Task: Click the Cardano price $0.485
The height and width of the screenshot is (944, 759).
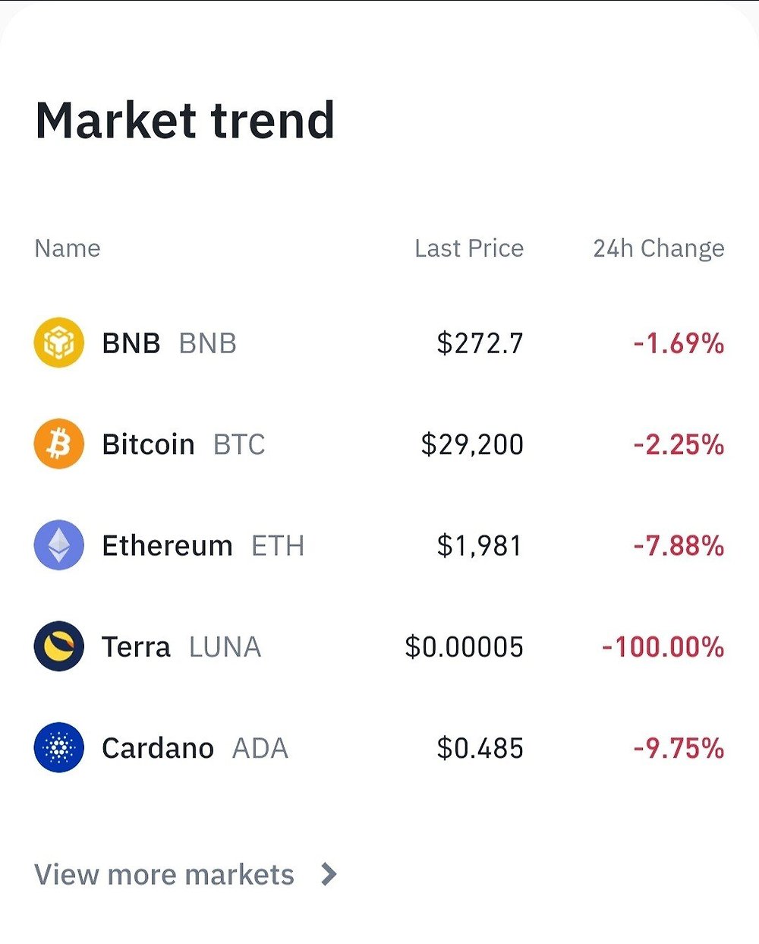Action: [x=480, y=748]
